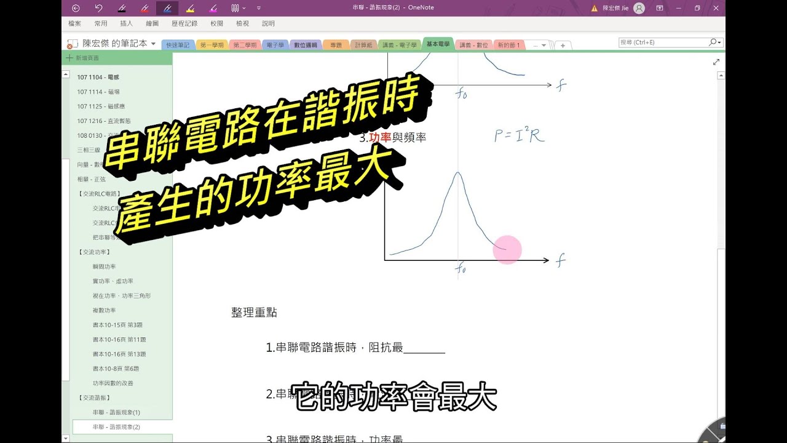Screen dimensions: 787x443
Task: Open Ribbon Display Options button
Action: pyautogui.click(x=660, y=8)
